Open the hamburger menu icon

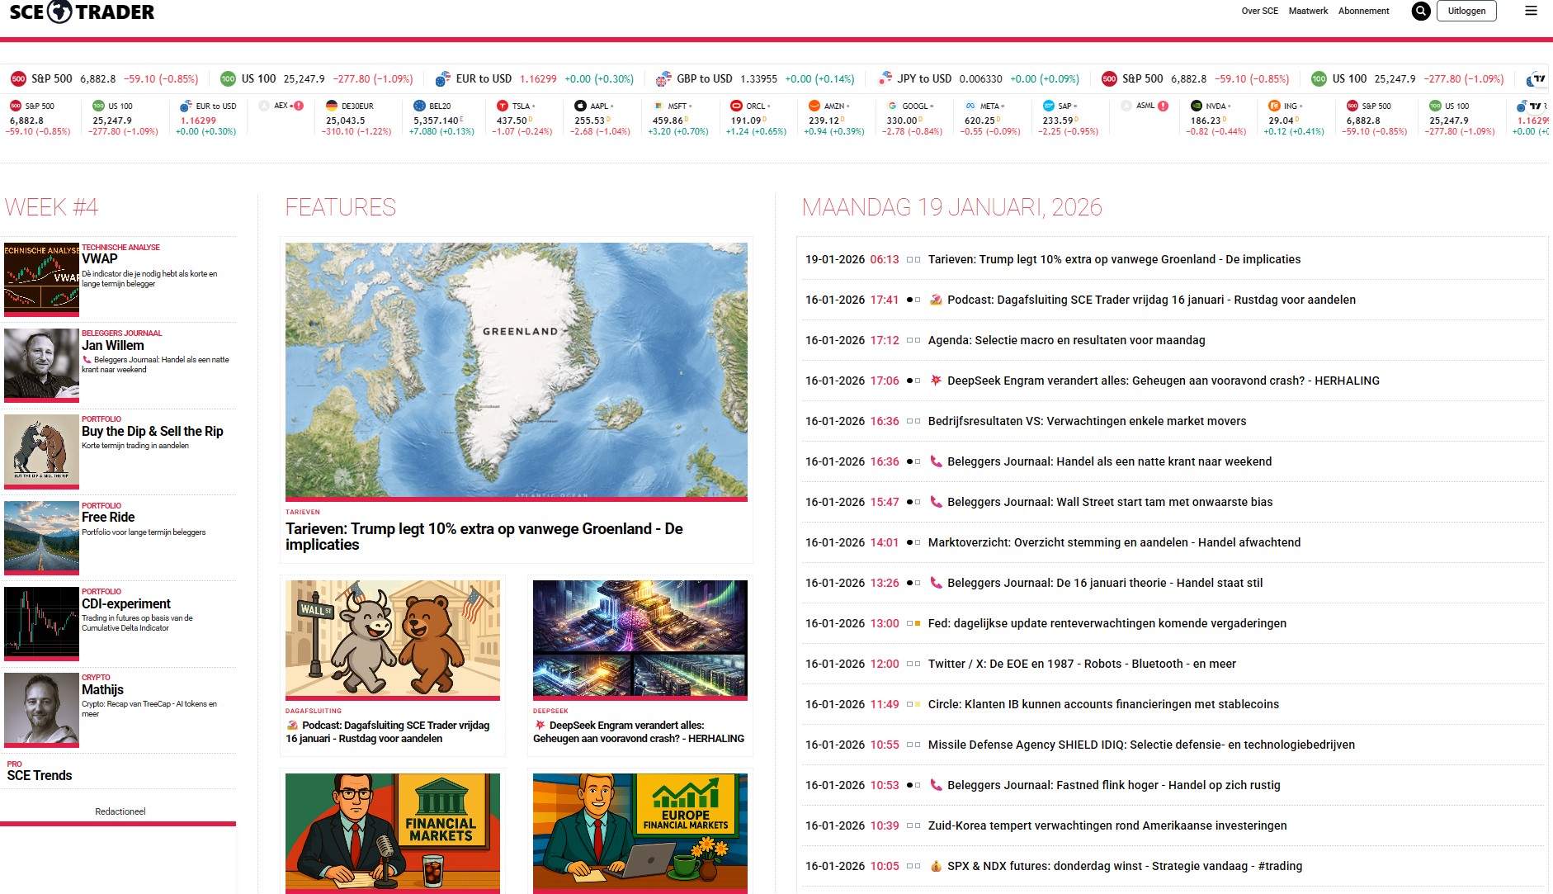[x=1531, y=11]
